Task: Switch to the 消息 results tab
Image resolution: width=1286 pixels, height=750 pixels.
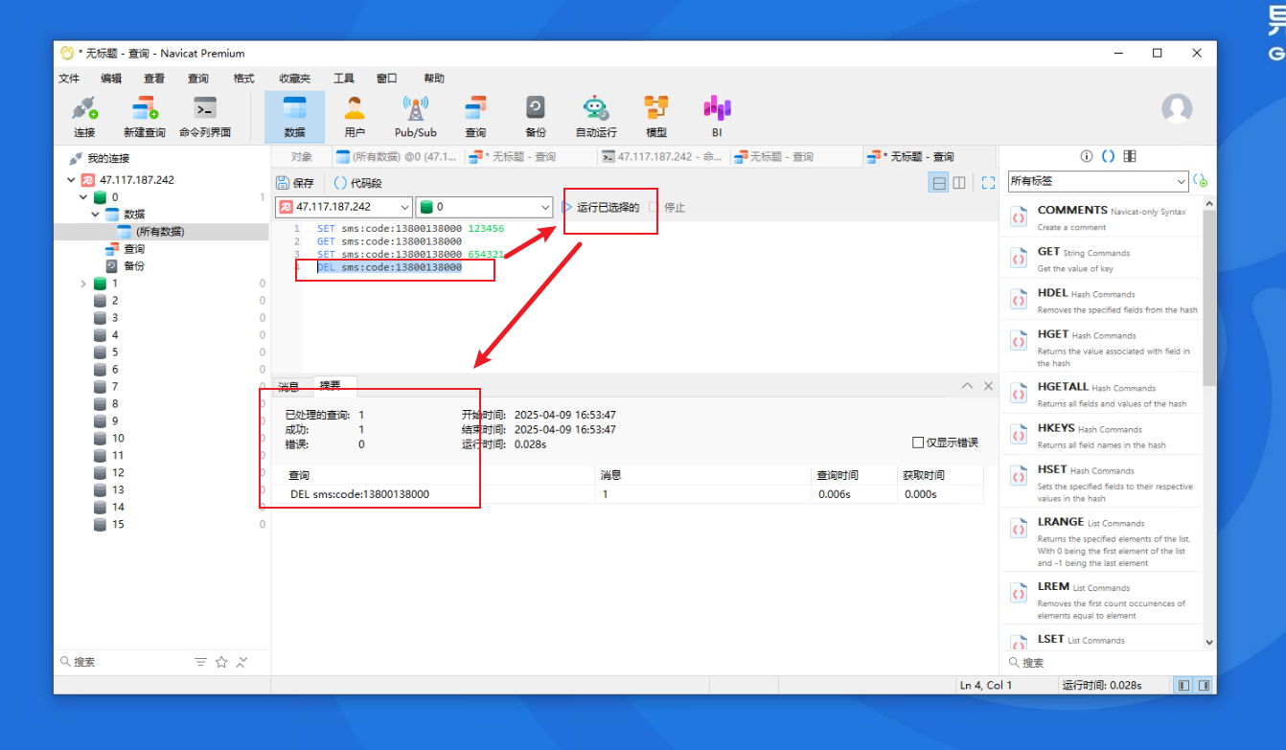Action: point(288,387)
